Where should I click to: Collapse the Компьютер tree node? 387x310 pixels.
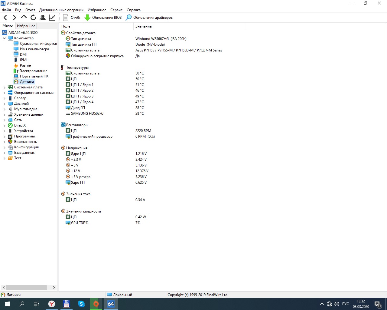tap(4, 38)
